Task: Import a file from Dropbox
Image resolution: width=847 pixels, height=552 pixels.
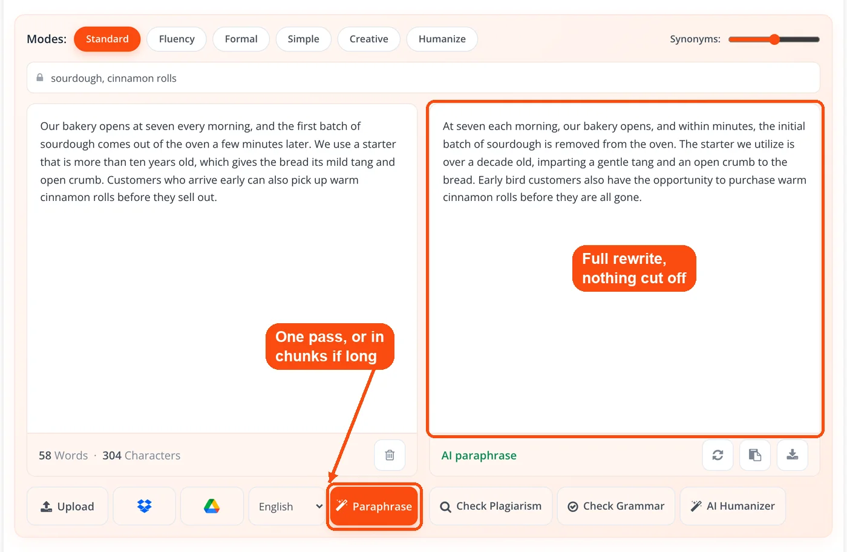Action: [x=144, y=506]
